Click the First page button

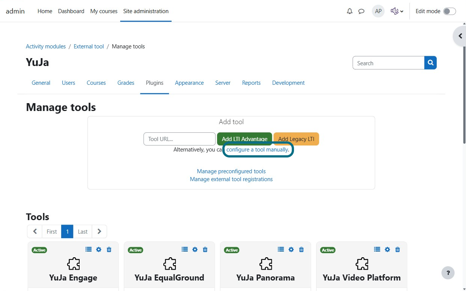(x=52, y=231)
